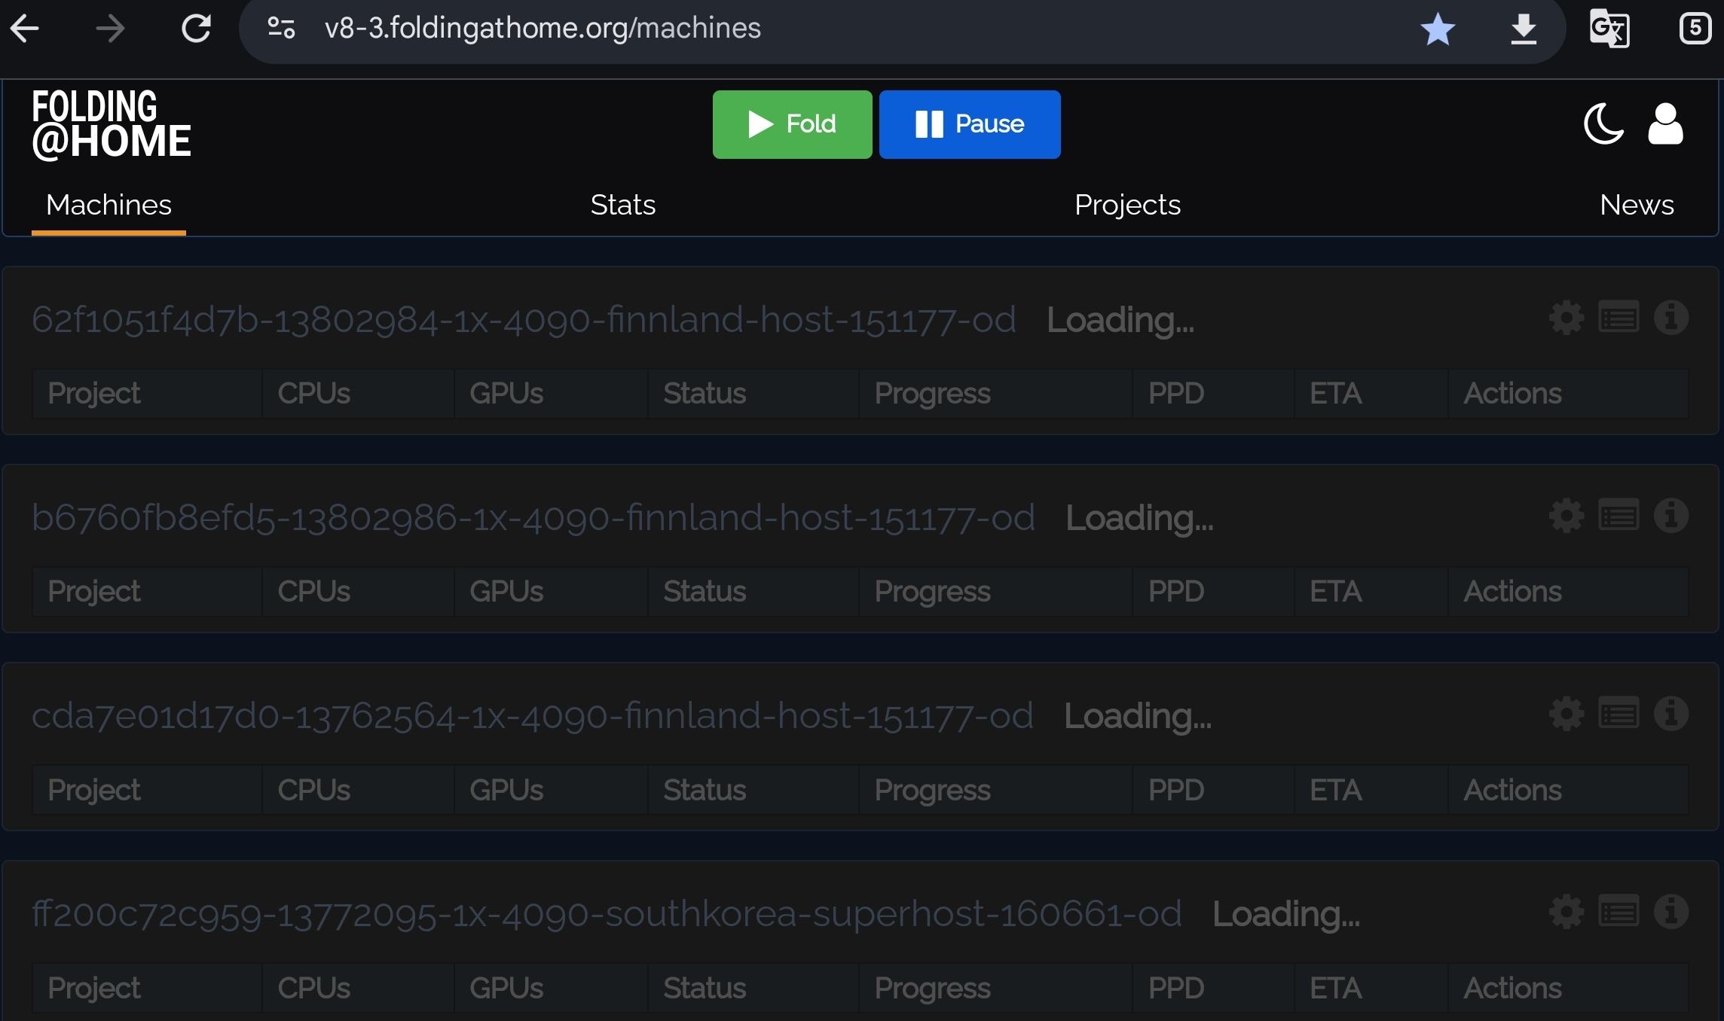Click the browser address bar URL
The height and width of the screenshot is (1021, 1724).
tap(543, 29)
